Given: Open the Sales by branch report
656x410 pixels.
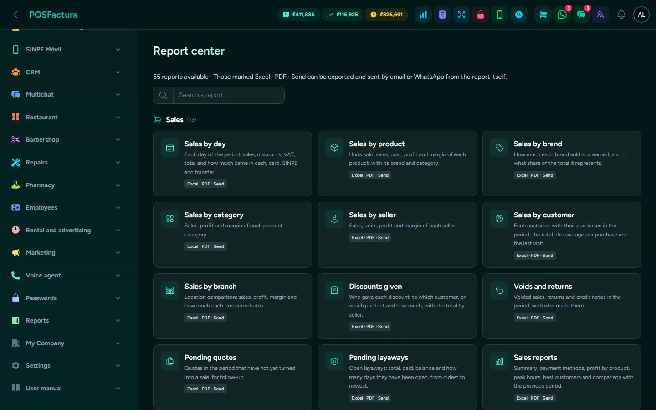Looking at the screenshot, I should [232, 306].
